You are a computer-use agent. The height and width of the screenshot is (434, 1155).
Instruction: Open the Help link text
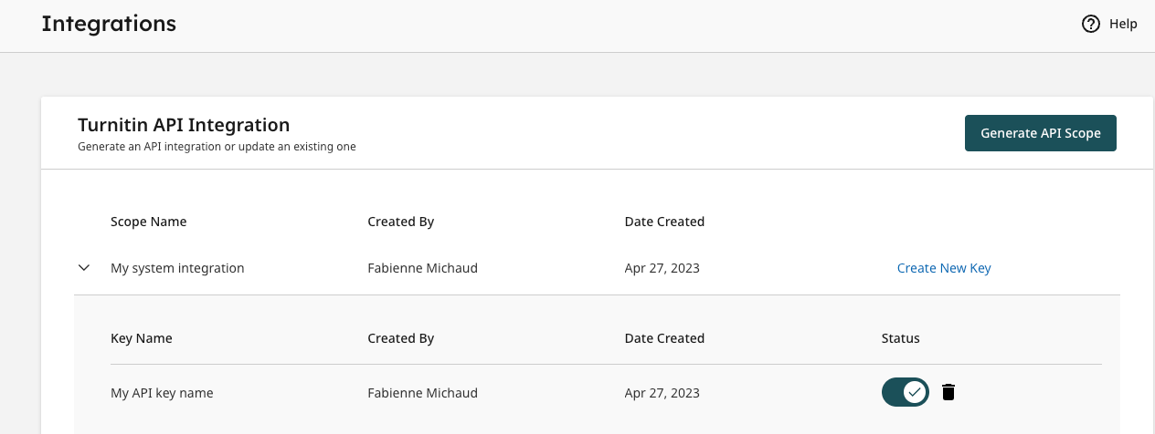point(1123,25)
